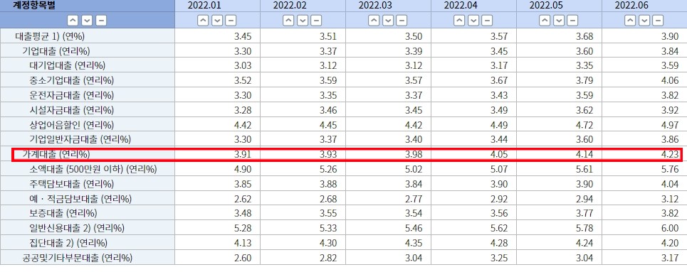Select the 집단대출 2) (연리%) row label
This screenshot has width=687, height=272.
coord(68,243)
